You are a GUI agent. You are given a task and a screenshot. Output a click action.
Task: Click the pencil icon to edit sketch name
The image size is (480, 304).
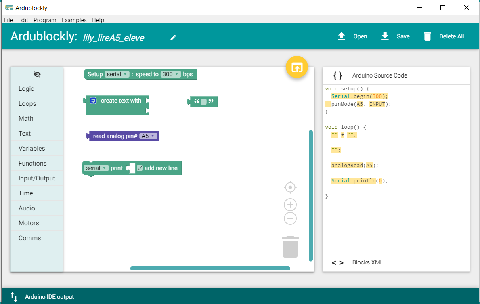click(x=173, y=38)
